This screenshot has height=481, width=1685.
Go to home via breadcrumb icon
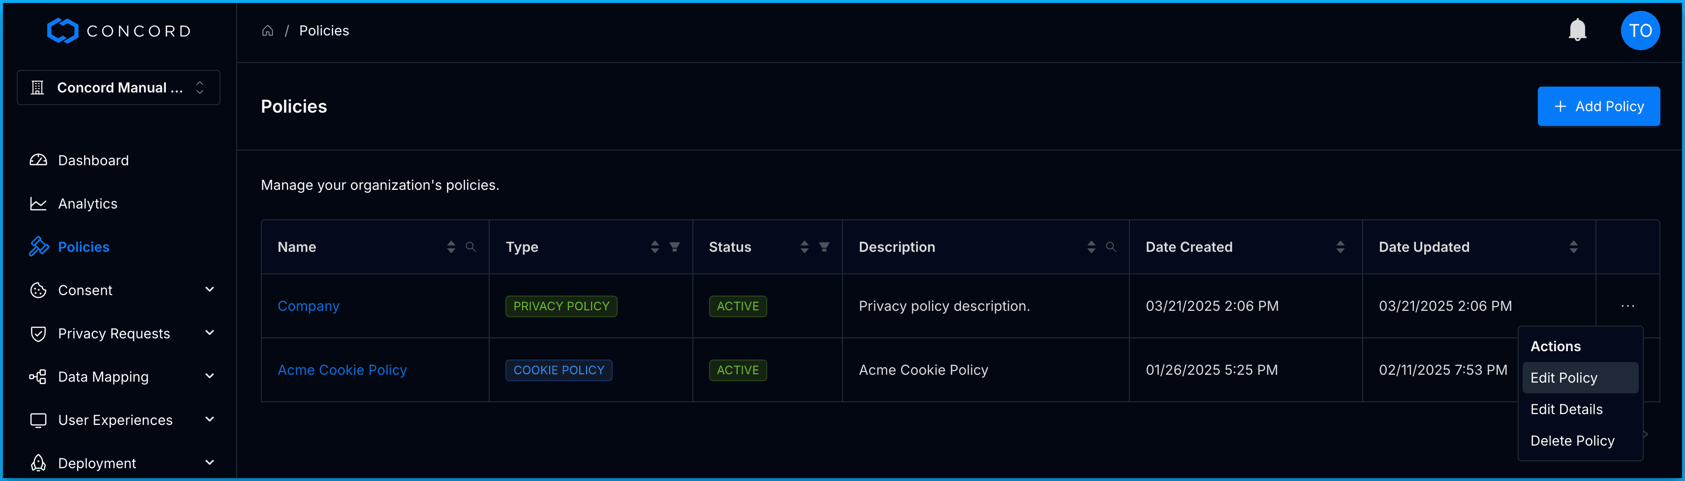[268, 30]
